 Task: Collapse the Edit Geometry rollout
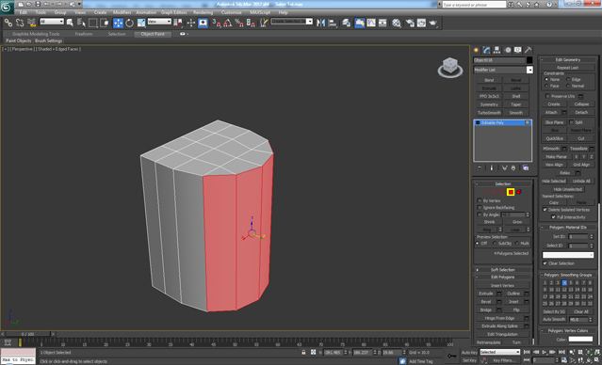point(568,59)
